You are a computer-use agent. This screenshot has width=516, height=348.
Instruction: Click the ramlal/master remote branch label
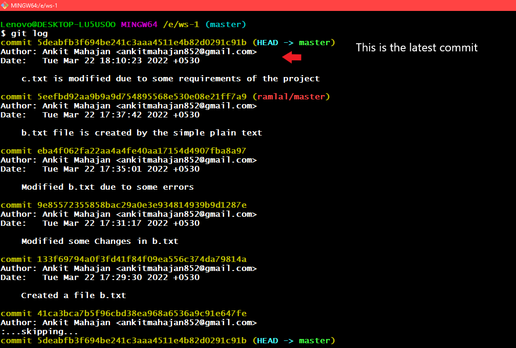point(291,97)
